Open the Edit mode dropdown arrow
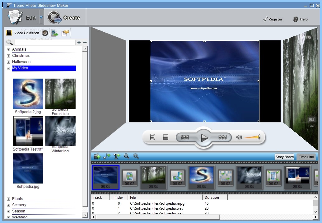 click(x=41, y=17)
